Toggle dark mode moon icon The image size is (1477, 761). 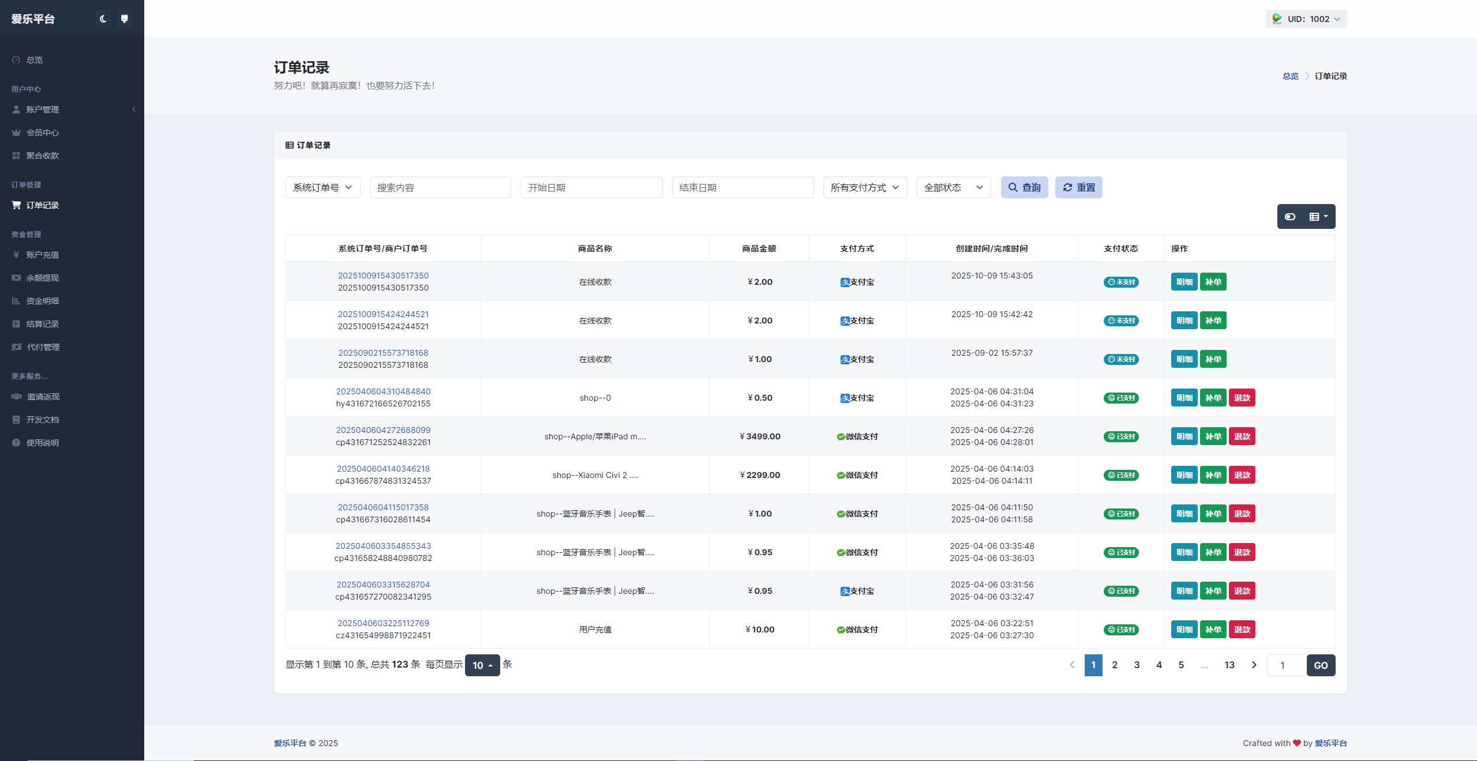(x=103, y=19)
